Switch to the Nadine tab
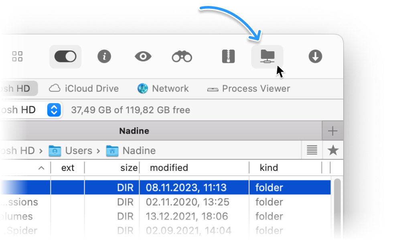This screenshot has width=393, height=240. pos(134,131)
